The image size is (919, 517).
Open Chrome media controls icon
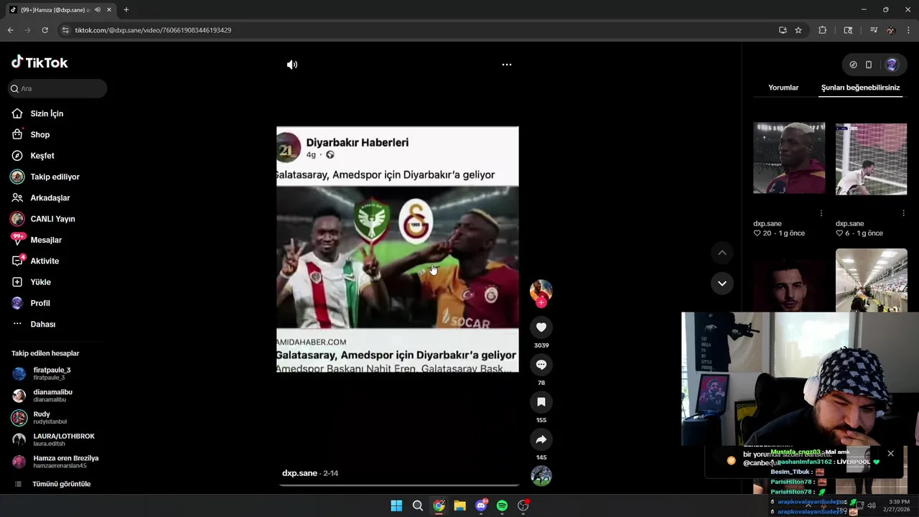tap(873, 30)
